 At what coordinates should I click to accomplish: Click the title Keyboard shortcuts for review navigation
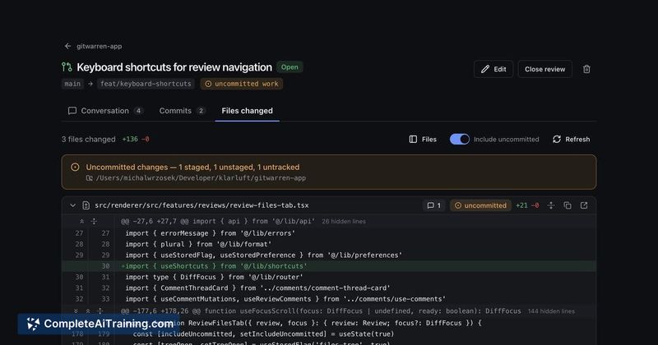click(x=174, y=67)
